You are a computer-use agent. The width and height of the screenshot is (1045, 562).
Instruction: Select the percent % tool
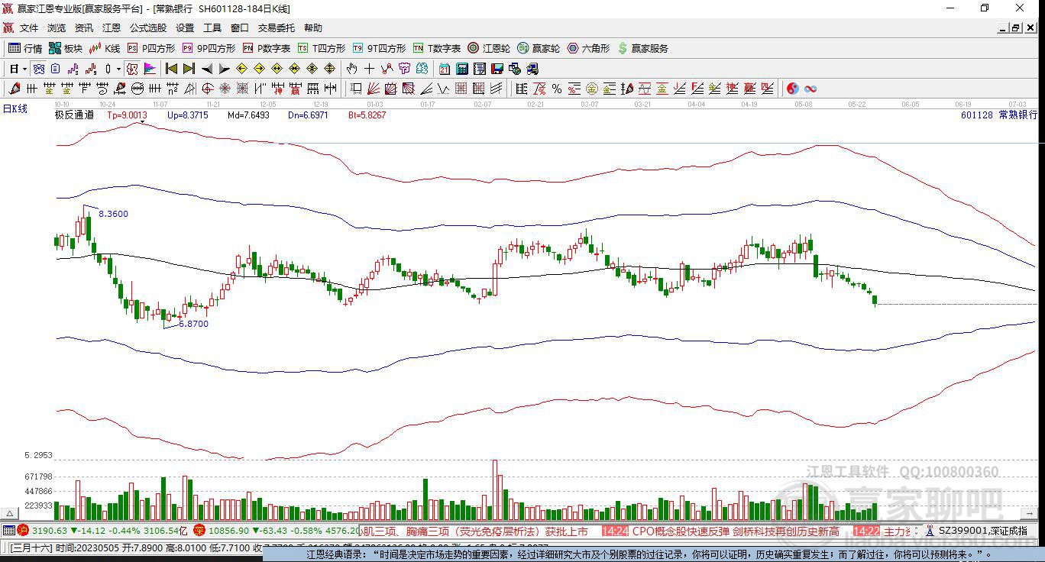(x=557, y=89)
